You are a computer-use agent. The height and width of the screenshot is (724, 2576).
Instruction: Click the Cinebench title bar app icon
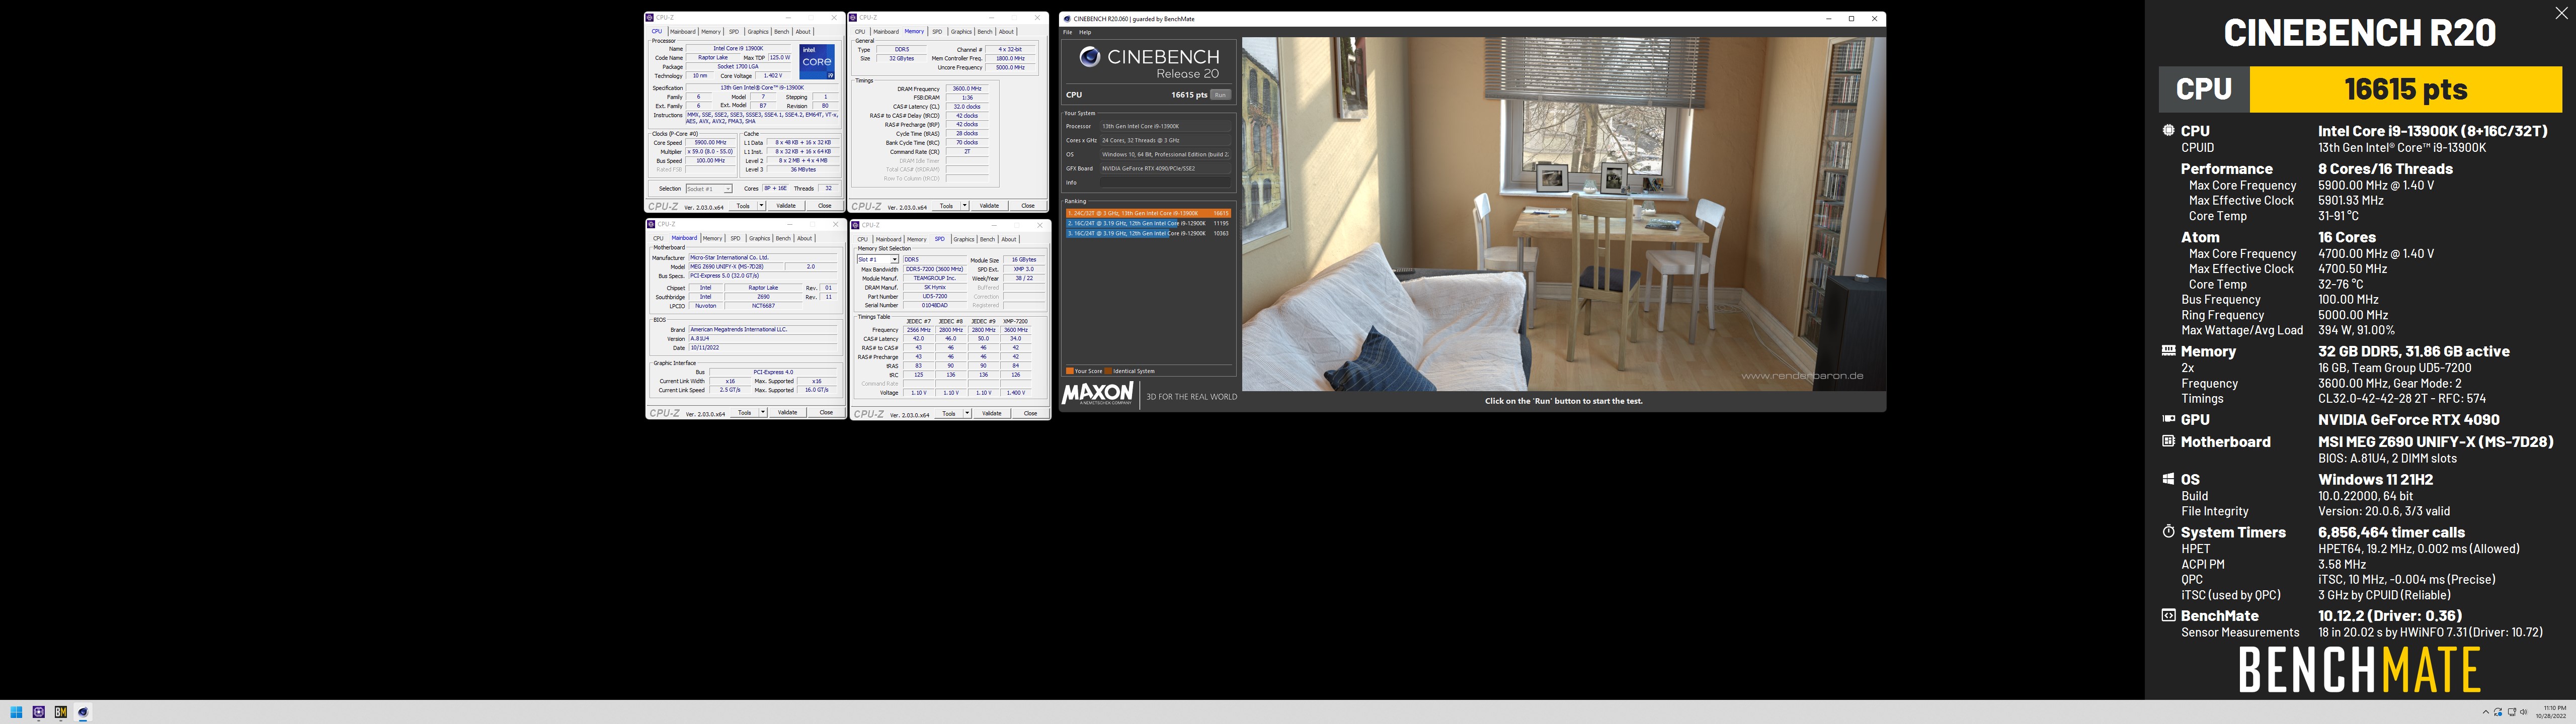1068,19
